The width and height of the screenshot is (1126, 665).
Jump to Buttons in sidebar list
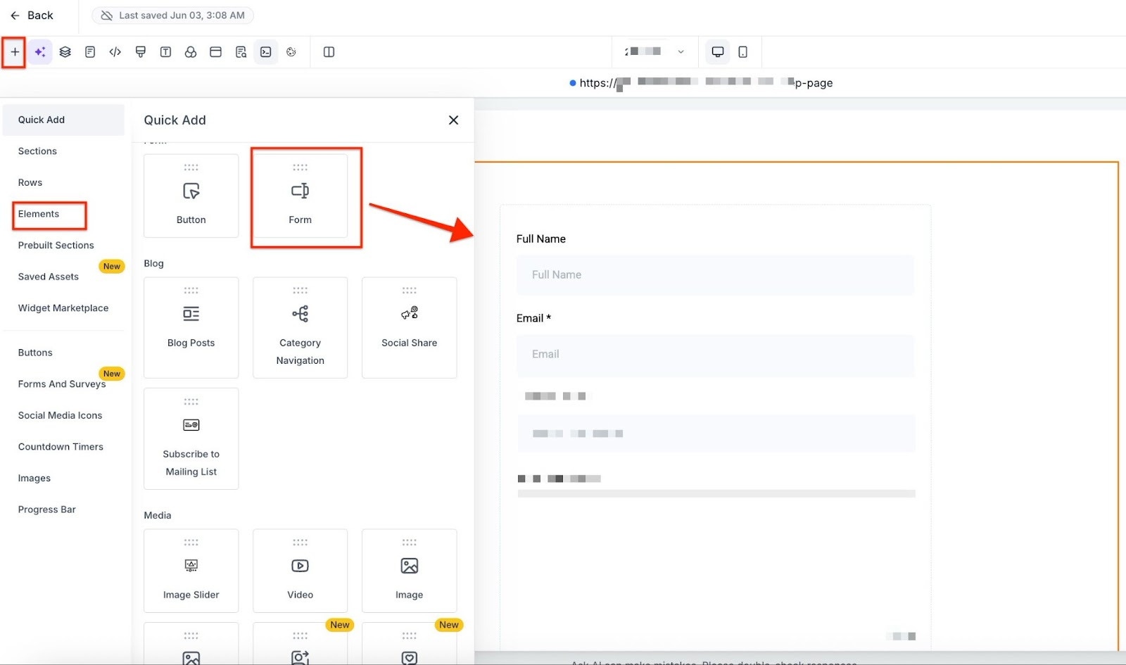[x=35, y=353]
